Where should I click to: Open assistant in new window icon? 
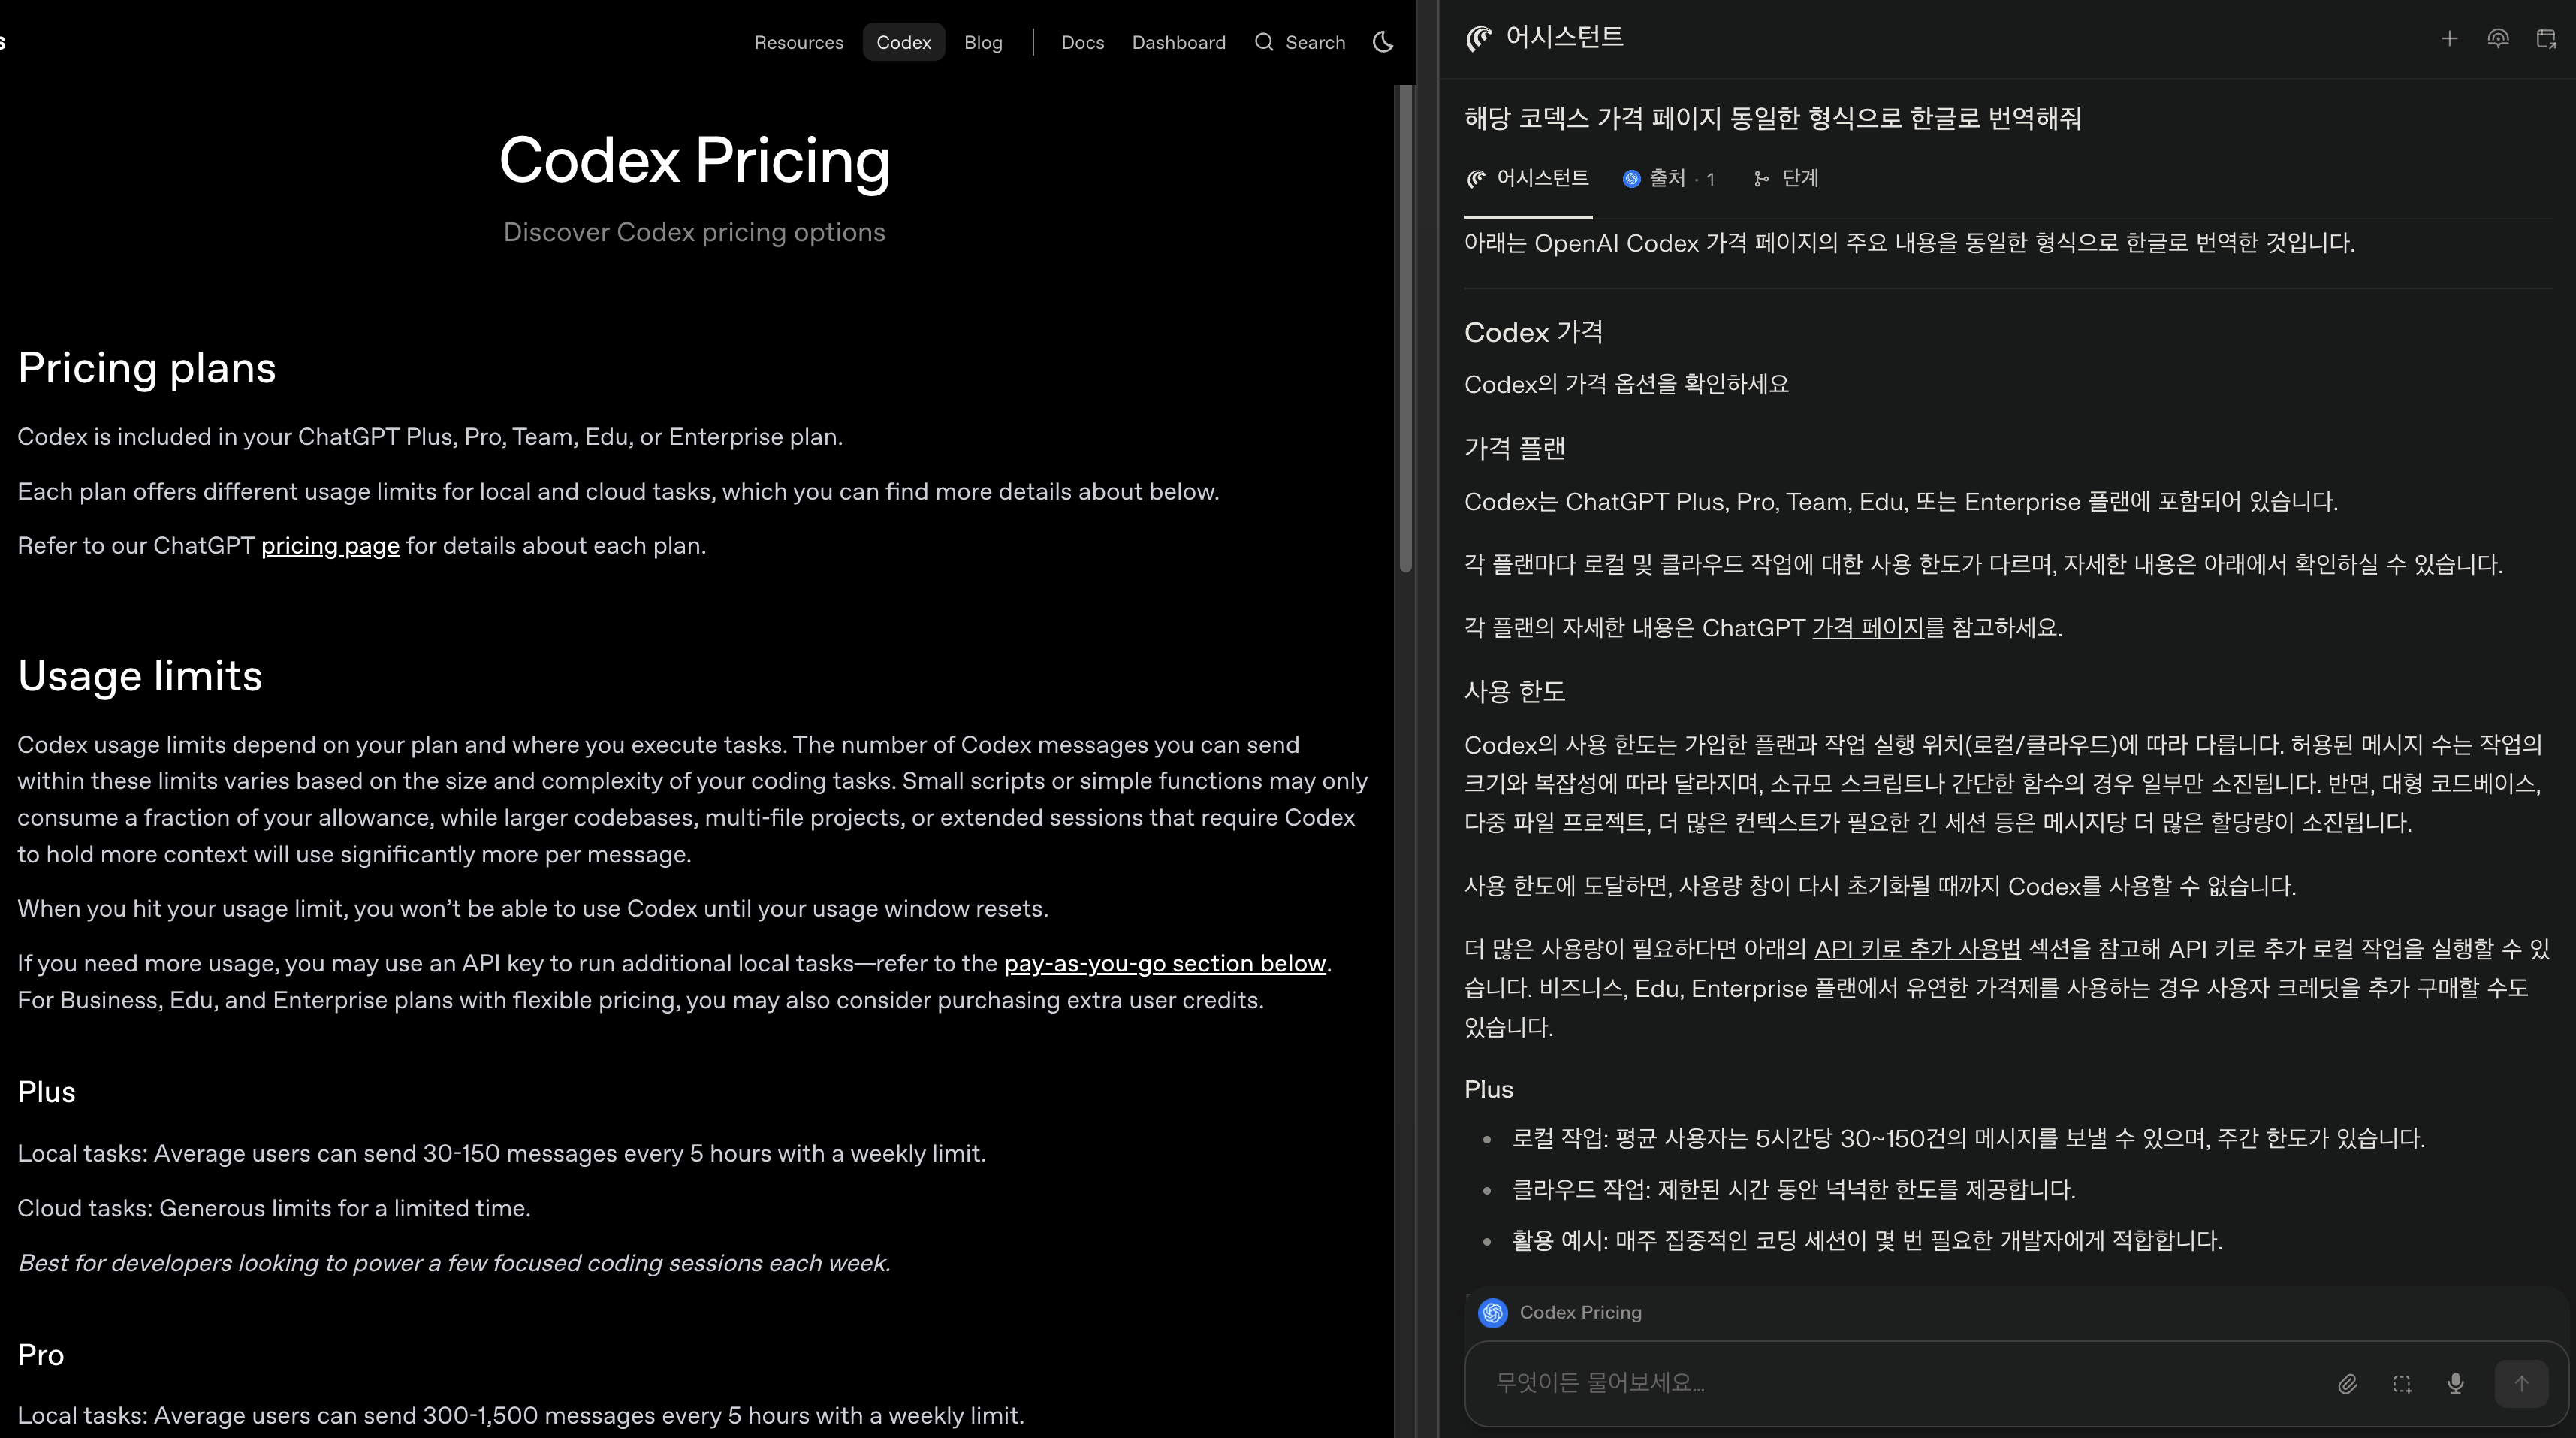click(x=2546, y=39)
